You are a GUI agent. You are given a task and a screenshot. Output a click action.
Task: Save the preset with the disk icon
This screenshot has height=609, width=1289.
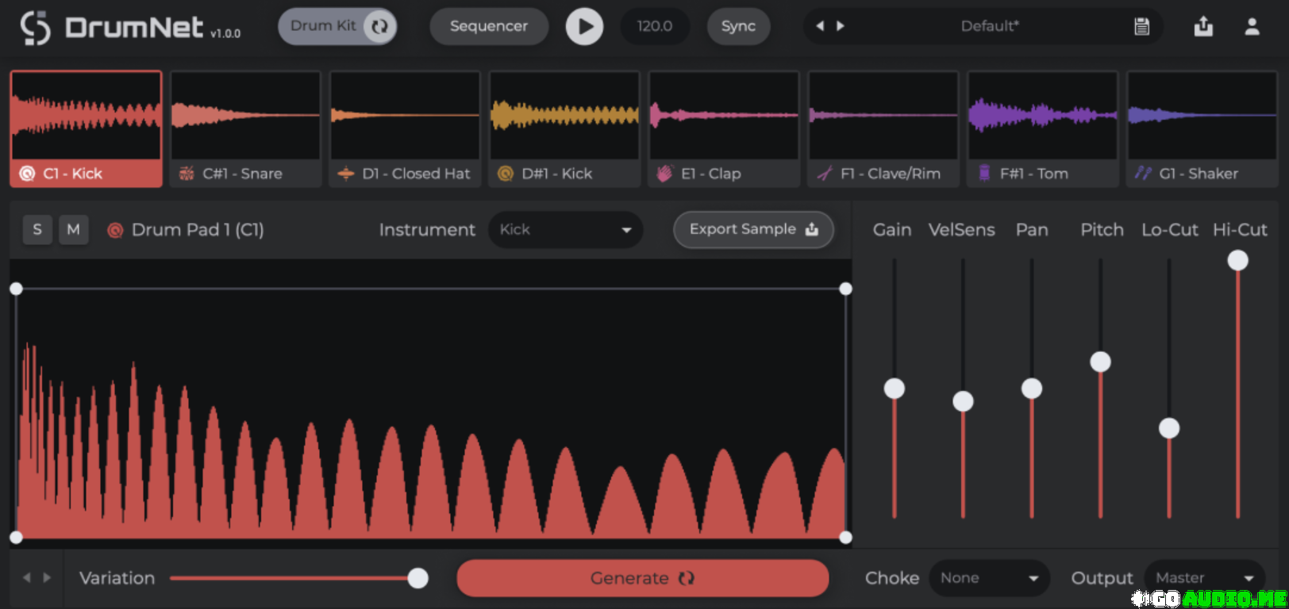(1141, 26)
